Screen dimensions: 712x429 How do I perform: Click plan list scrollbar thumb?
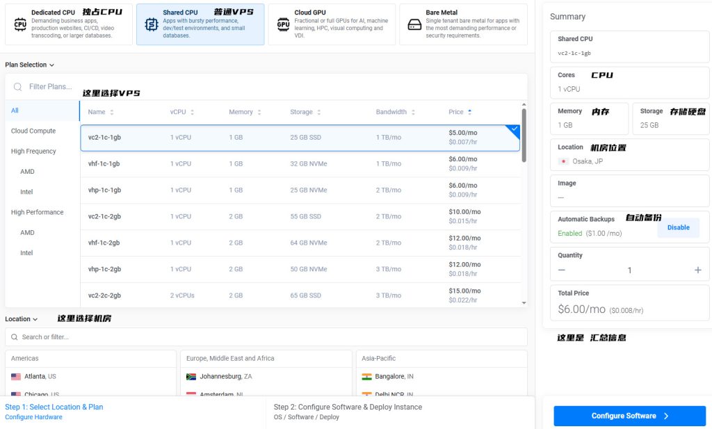click(x=524, y=136)
